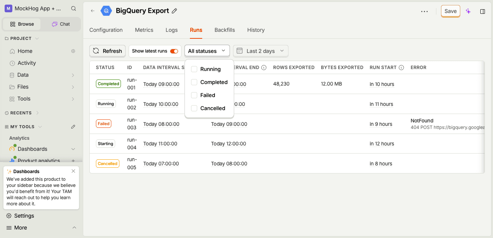Click the search magnifier icon in sidebar
Screen dimensions: 493x238
74,8
